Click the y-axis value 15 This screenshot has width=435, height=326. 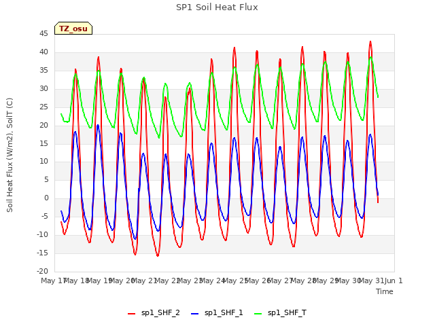click(x=43, y=143)
